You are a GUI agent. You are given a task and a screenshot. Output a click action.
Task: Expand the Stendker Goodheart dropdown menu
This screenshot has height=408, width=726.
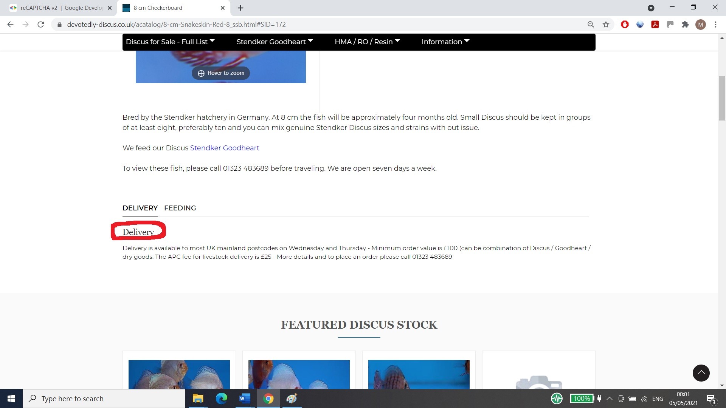point(274,42)
